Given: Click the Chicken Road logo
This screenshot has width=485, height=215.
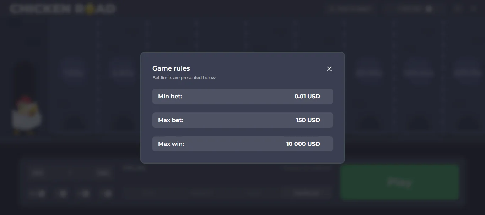Looking at the screenshot, I should click(63, 9).
